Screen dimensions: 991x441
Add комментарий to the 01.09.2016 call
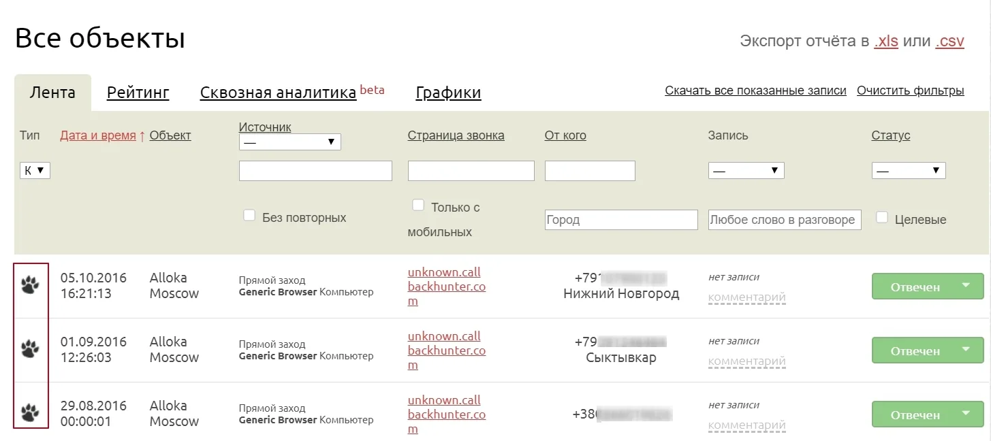(747, 361)
